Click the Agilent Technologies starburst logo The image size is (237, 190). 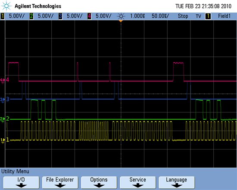click(6, 6)
